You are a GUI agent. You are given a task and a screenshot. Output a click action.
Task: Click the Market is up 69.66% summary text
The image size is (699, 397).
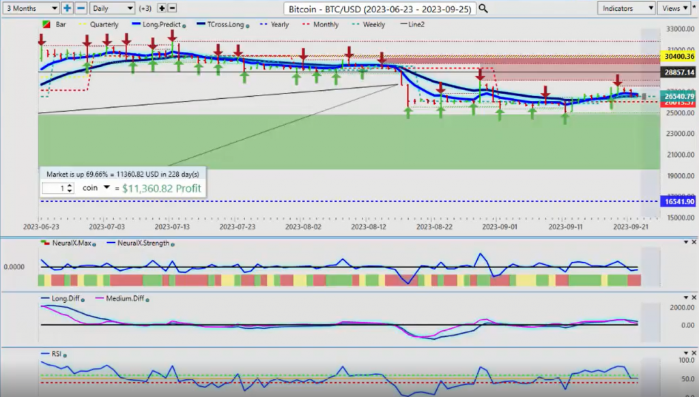(123, 174)
